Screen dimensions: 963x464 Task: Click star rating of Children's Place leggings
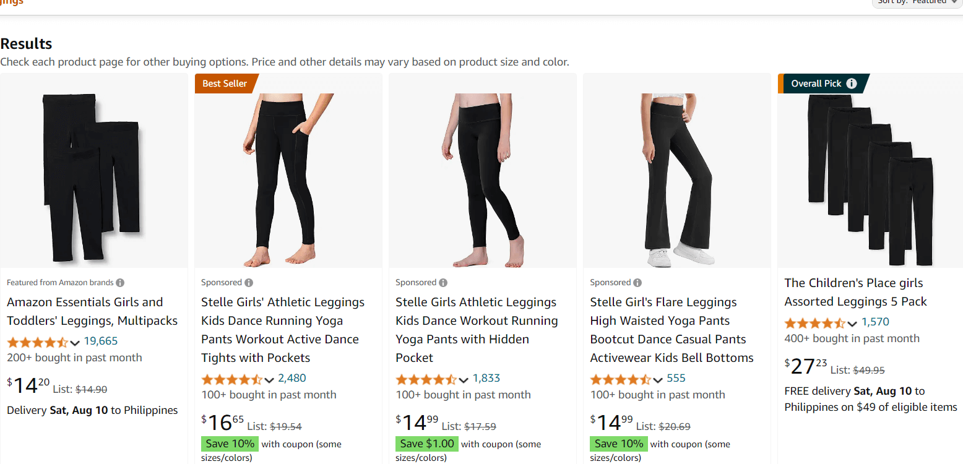815,323
